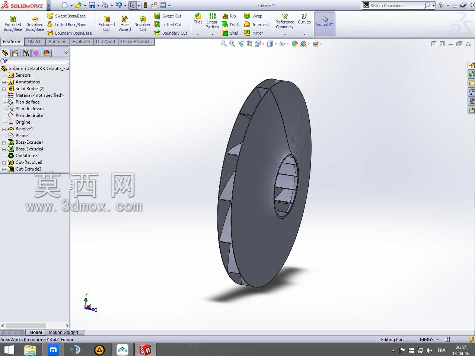Expand the Solid Bodies(2) node

tap(4, 89)
